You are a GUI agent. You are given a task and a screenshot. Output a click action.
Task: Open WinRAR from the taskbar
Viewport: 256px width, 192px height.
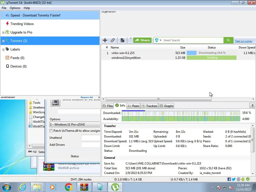pos(84,187)
